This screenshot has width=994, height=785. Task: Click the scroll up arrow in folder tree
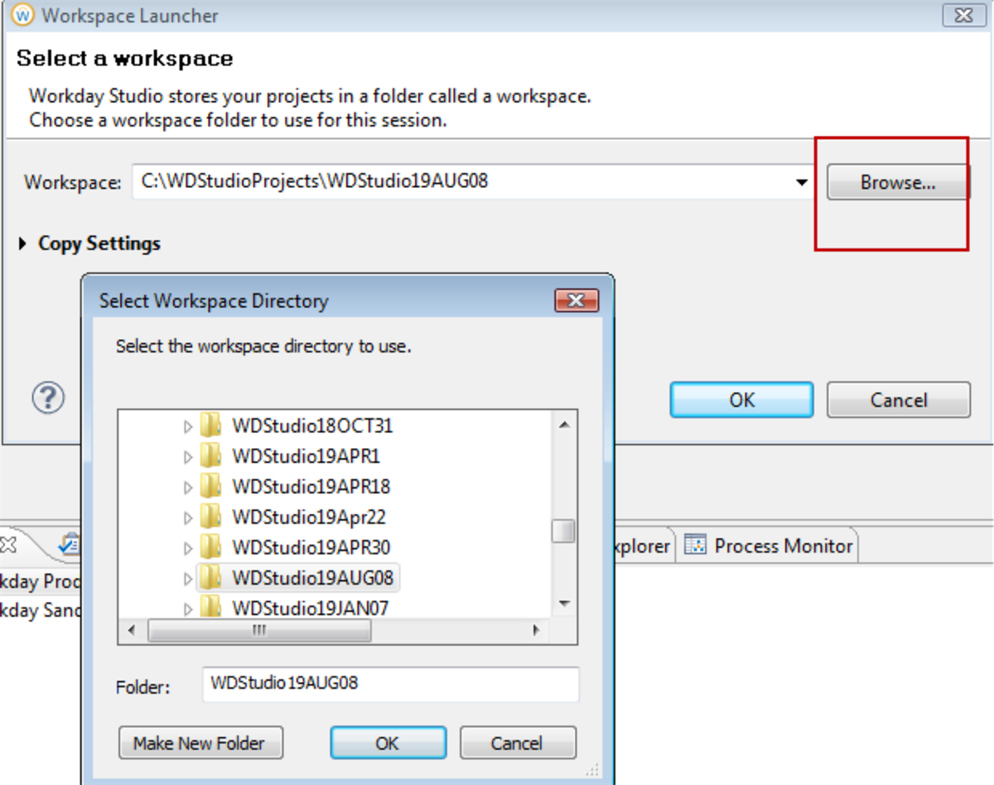[x=564, y=425]
